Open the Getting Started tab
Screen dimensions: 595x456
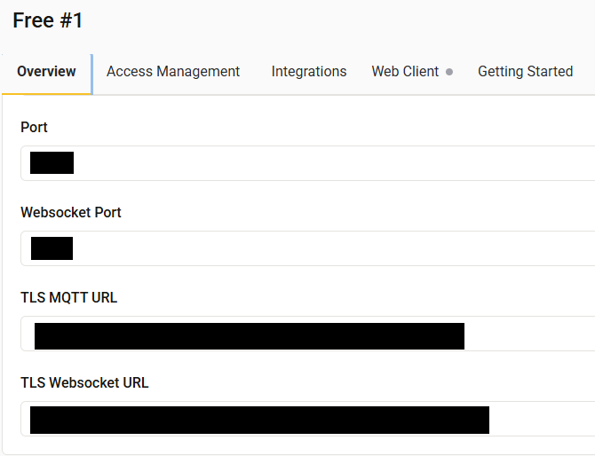click(525, 72)
